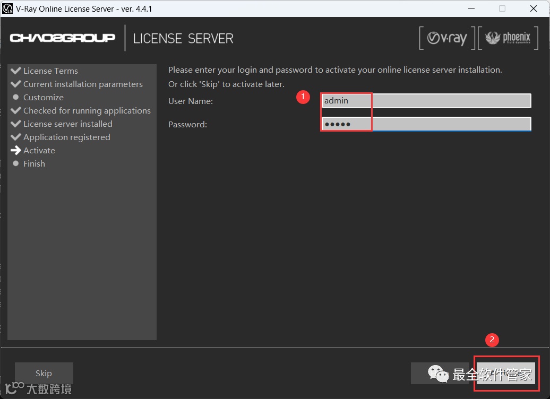Click the bullet dot beside Customize
550x399 pixels.
coord(16,97)
